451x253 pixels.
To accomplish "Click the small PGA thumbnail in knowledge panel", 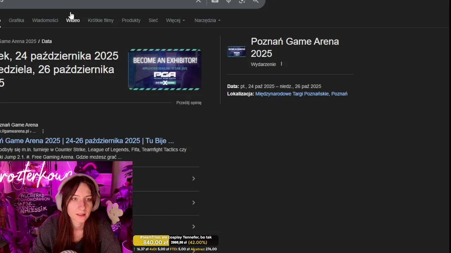I will pyautogui.click(x=236, y=51).
